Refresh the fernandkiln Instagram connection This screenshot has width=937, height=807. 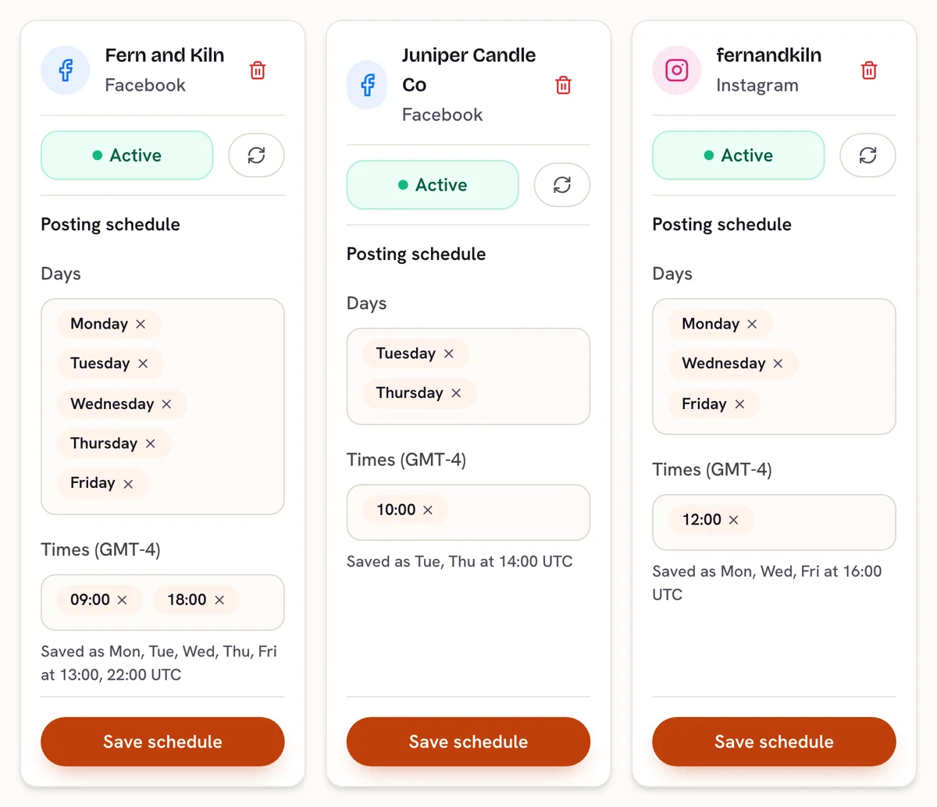pos(868,155)
